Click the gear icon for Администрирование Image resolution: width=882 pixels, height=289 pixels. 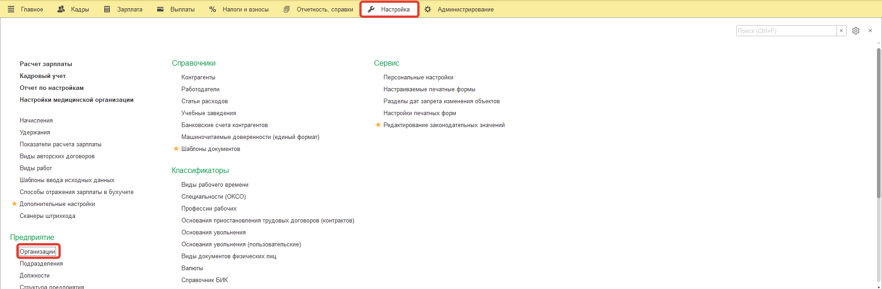pyautogui.click(x=428, y=9)
